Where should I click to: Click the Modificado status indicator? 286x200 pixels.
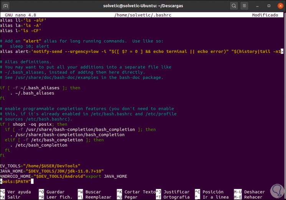(x=265, y=15)
